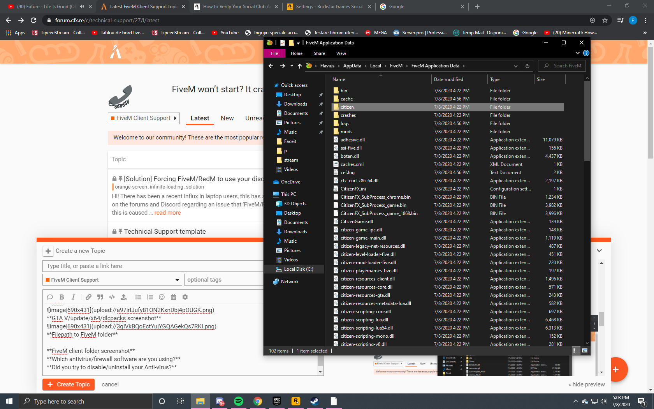This screenshot has width=654, height=409.
Task: Open the Windows Start menu
Action: pyautogui.click(x=9, y=401)
